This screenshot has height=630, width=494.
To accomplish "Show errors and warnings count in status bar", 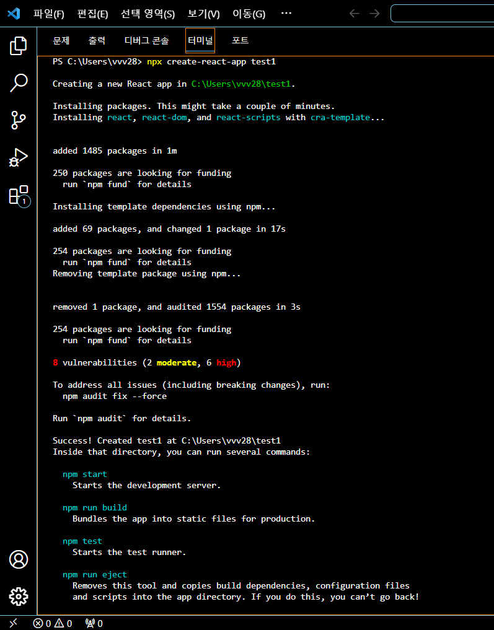I will click(53, 623).
